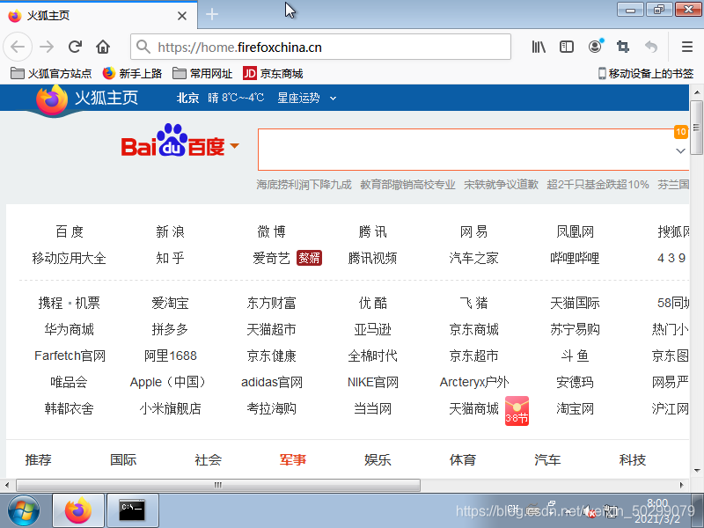Open the command prompt taskbar window

[x=132, y=510]
